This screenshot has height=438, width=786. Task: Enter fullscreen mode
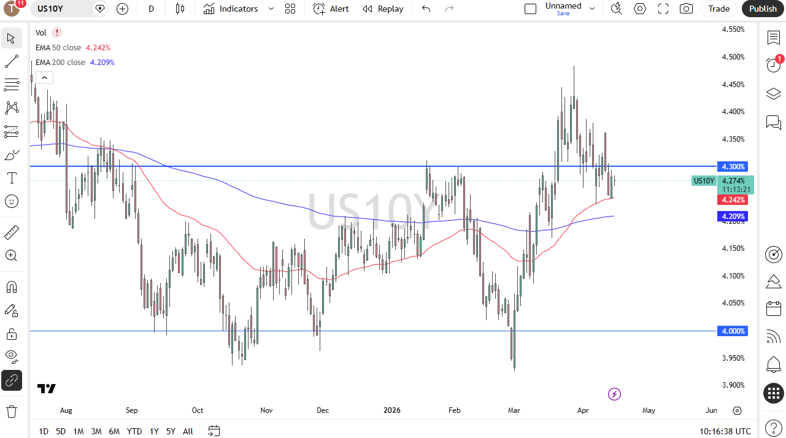coord(663,9)
